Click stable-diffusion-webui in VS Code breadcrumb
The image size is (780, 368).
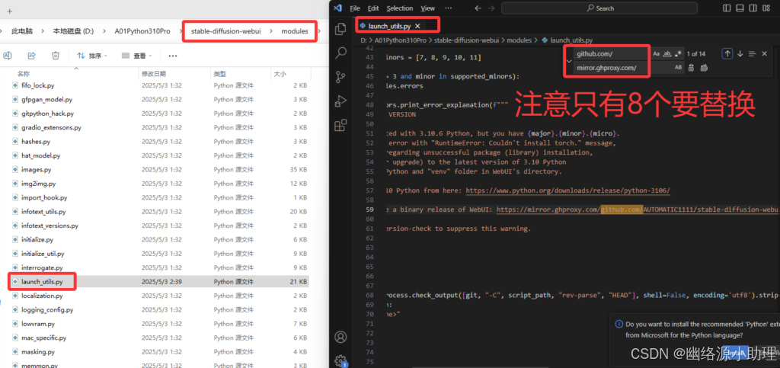coord(467,40)
